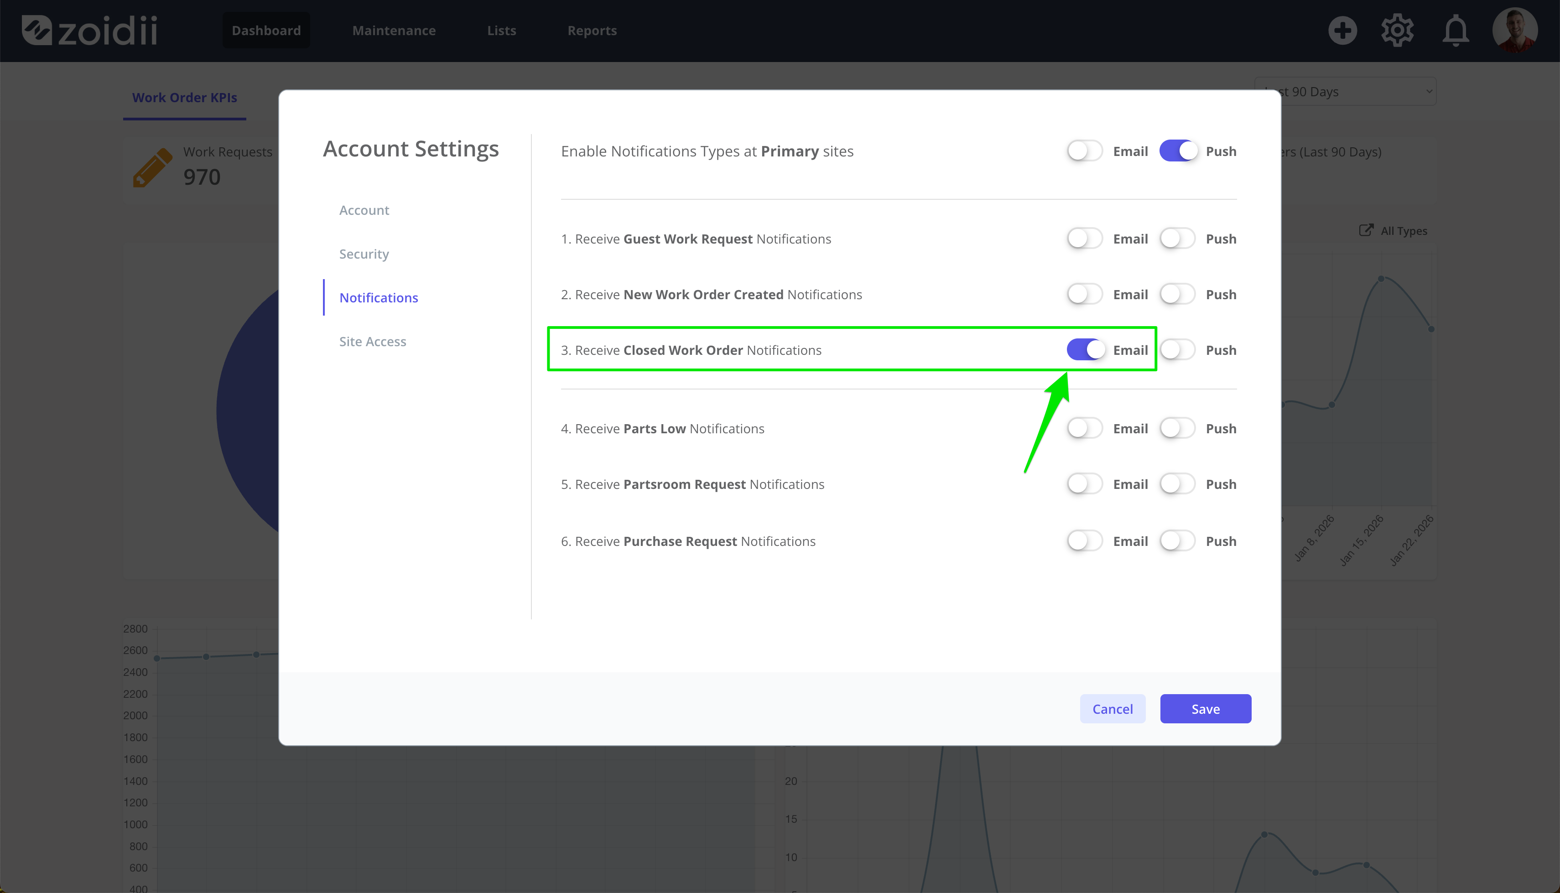Screen dimensions: 1560x893
Task: Open the add new plus icon
Action: 1342,31
